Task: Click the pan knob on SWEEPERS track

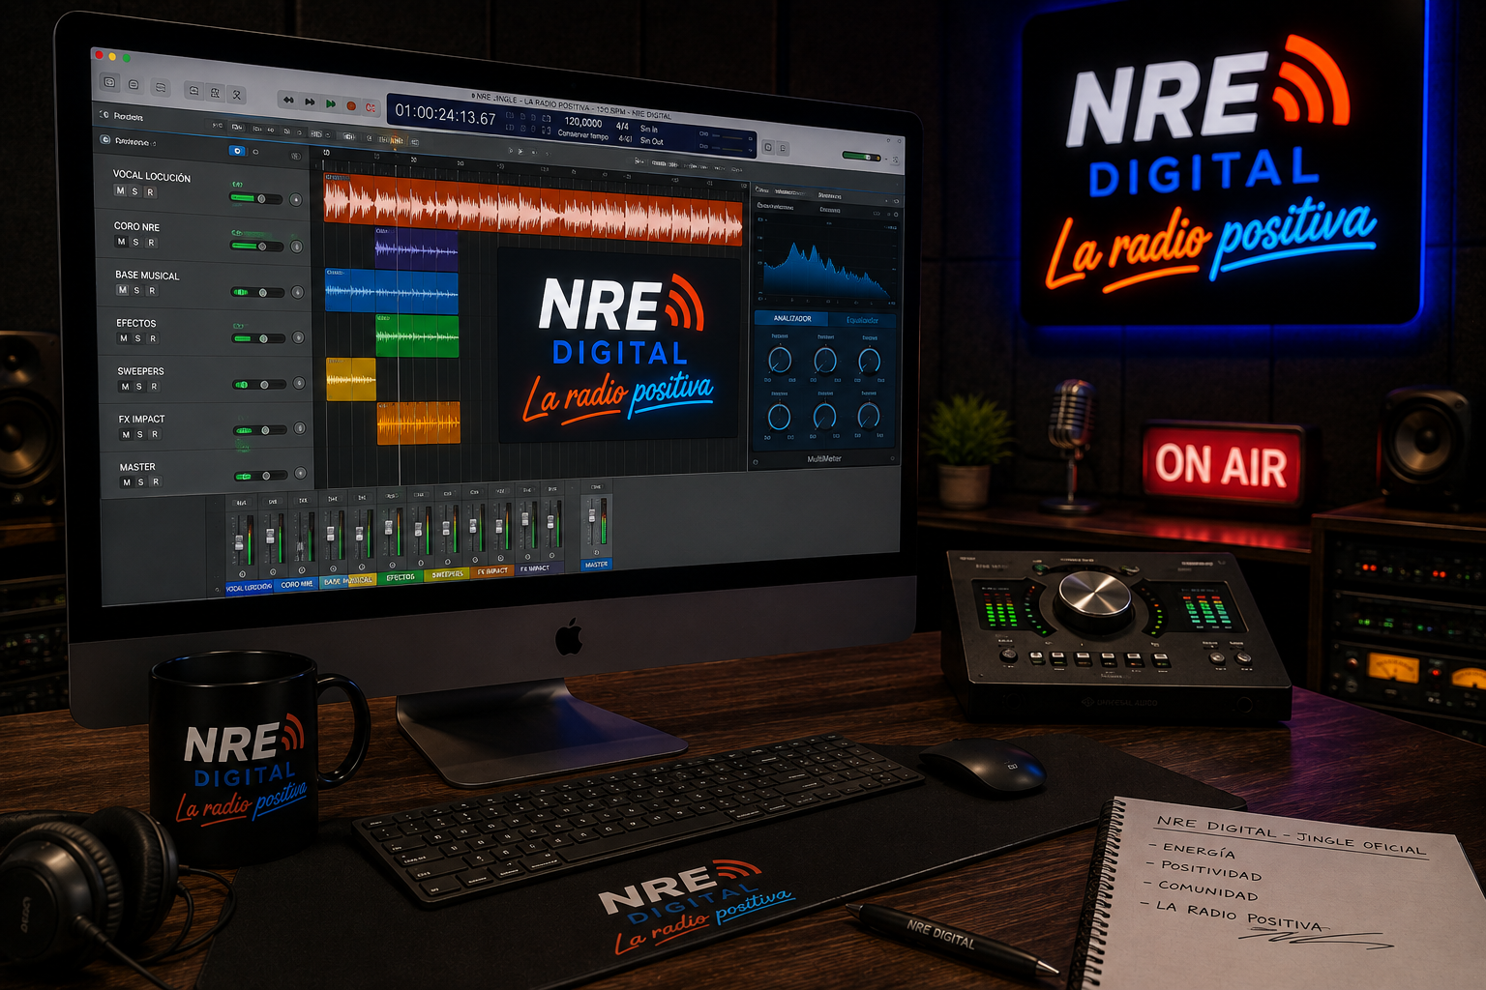Action: coord(299,383)
